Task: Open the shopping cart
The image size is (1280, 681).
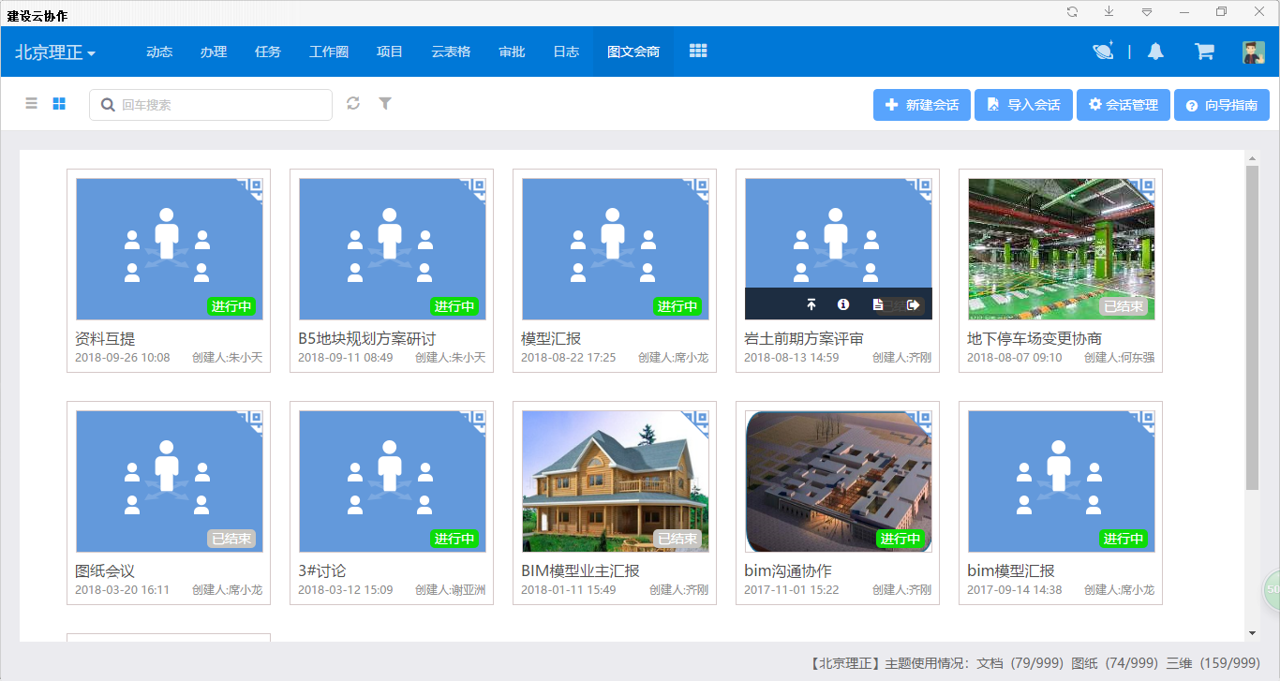Action: [x=1205, y=52]
